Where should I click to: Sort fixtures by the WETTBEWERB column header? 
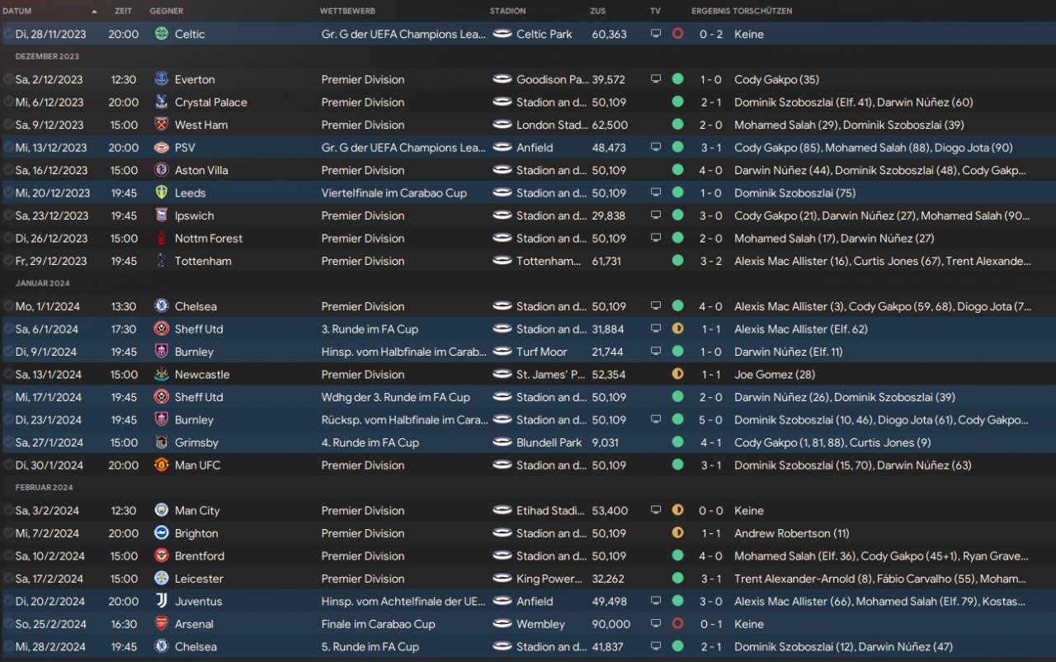coord(347,12)
